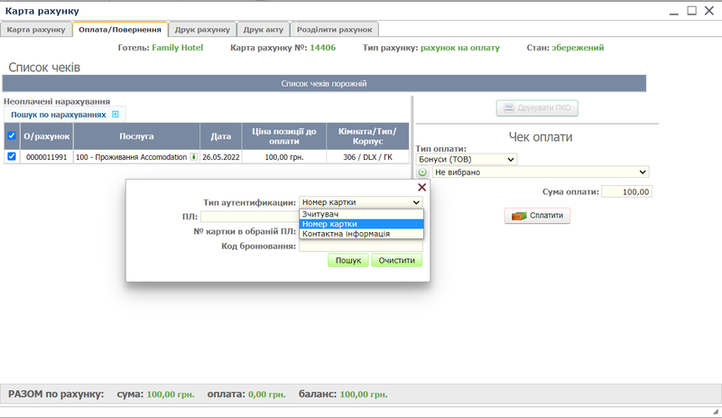This screenshot has width=722, height=418.
Task: Click the 'Очистити' button in popup
Action: coord(396,260)
